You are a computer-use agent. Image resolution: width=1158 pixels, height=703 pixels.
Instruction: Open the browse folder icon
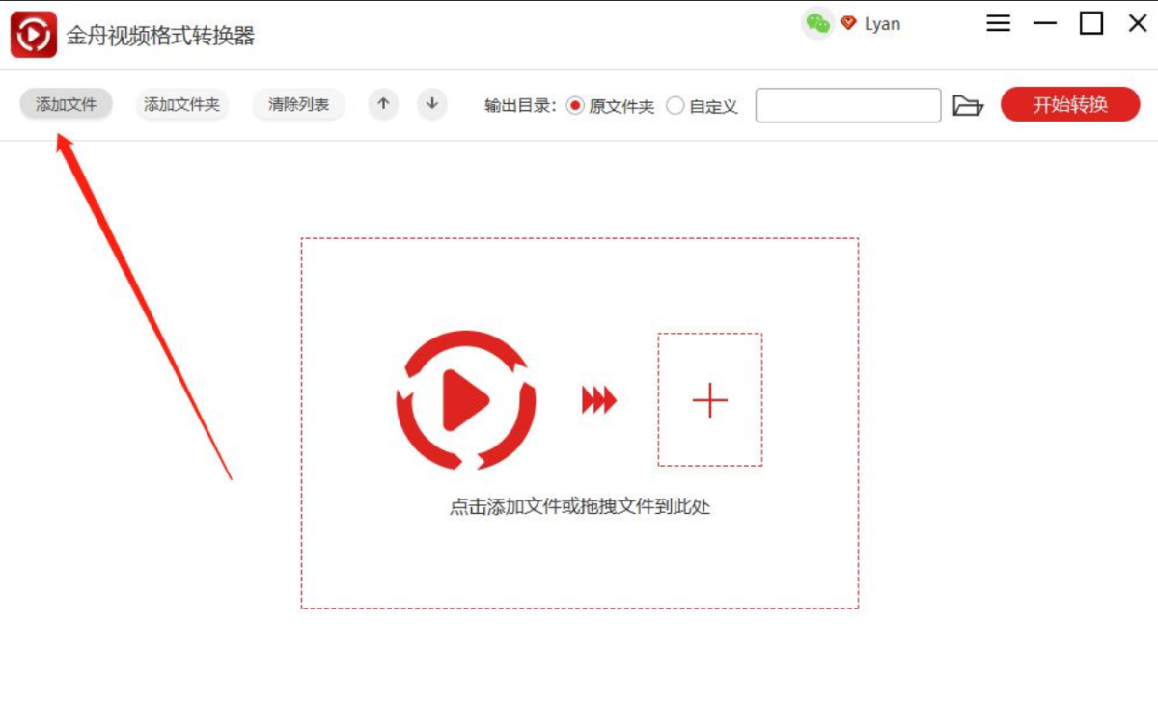point(967,105)
